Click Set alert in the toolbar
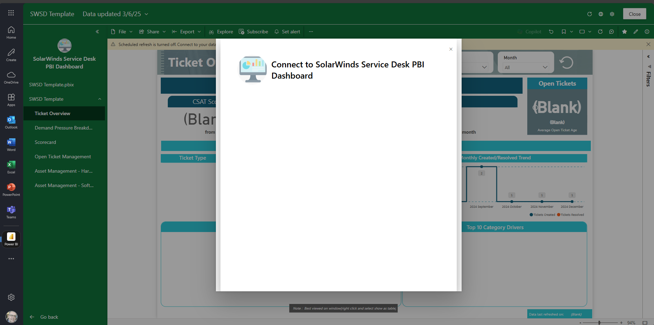 287,32
